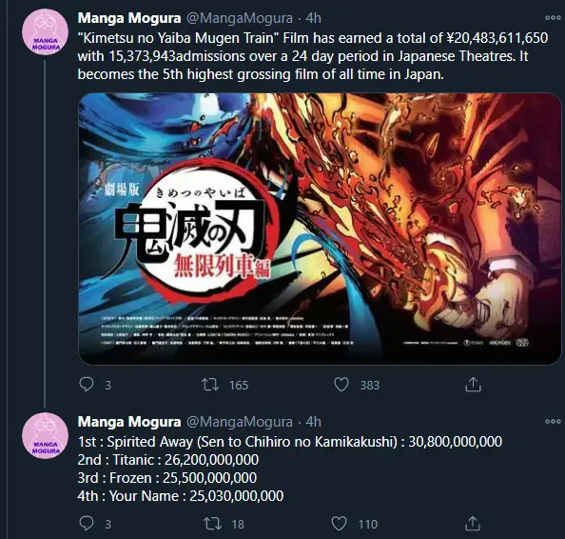Open the second tweet's 4h timestamp
Viewport: 565px width, 539px height.
[314, 422]
